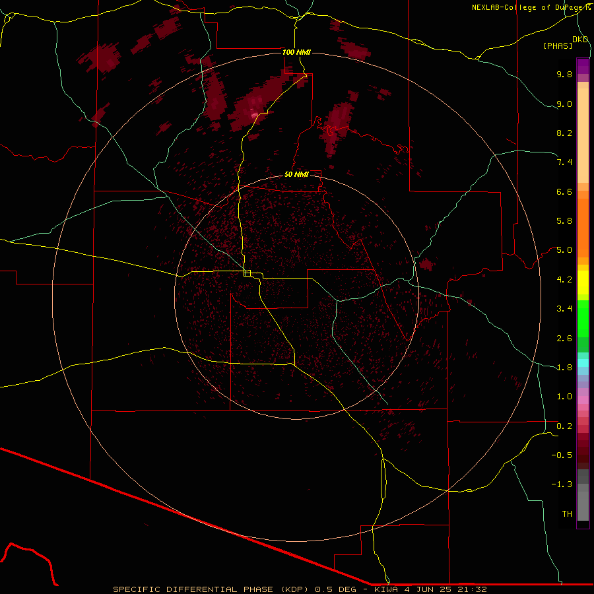Click the 5.0 scale value

click(564, 250)
